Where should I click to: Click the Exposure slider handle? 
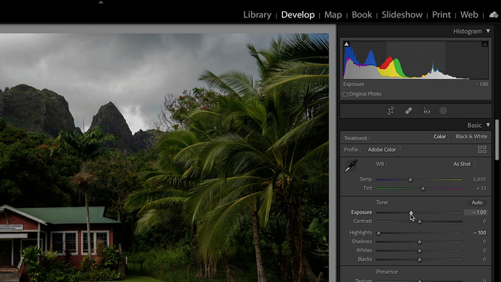tap(411, 212)
